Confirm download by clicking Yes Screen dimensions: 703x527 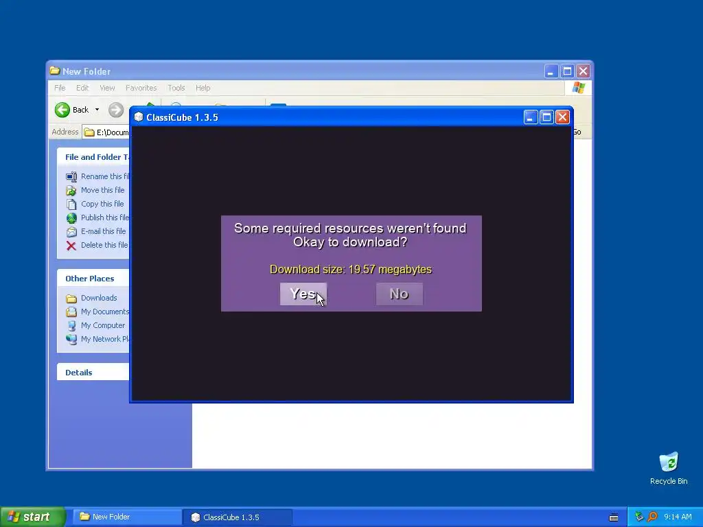303,294
